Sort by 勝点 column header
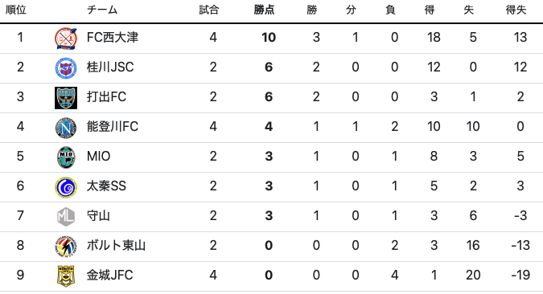Screen dimensions: 543x294 click(264, 10)
